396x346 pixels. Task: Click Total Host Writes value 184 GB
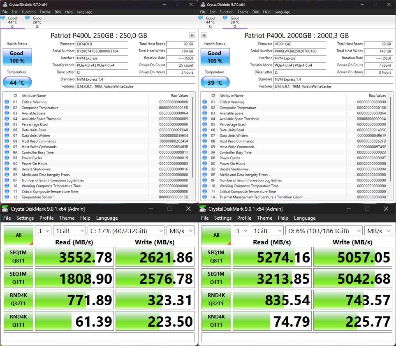[x=181, y=51]
